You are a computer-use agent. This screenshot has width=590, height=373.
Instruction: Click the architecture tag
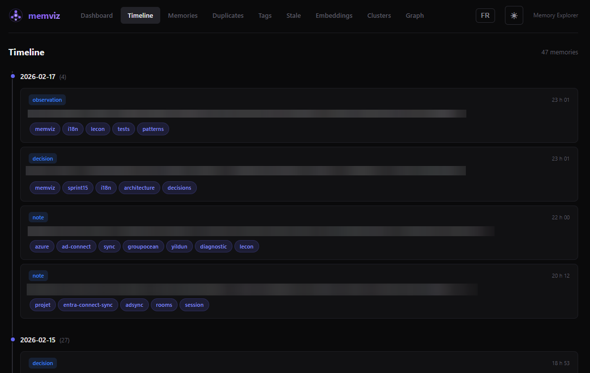[139, 188]
